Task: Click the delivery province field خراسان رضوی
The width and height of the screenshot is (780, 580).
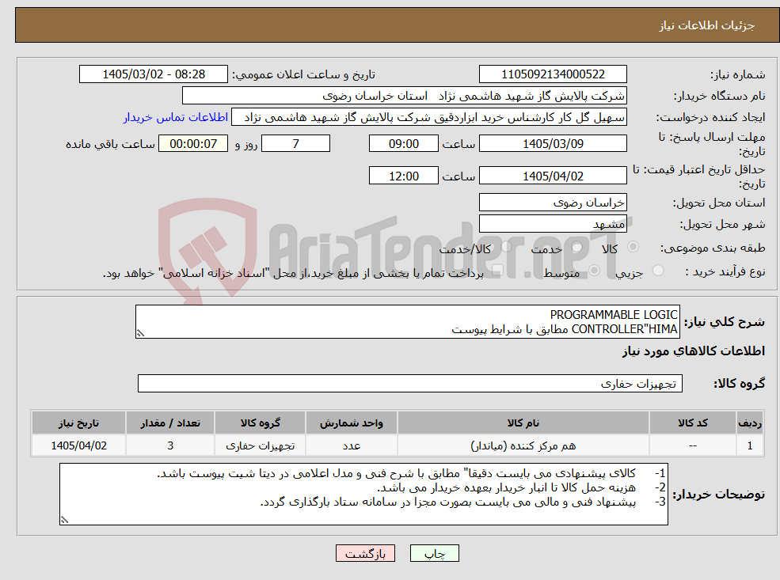Action: [553, 203]
